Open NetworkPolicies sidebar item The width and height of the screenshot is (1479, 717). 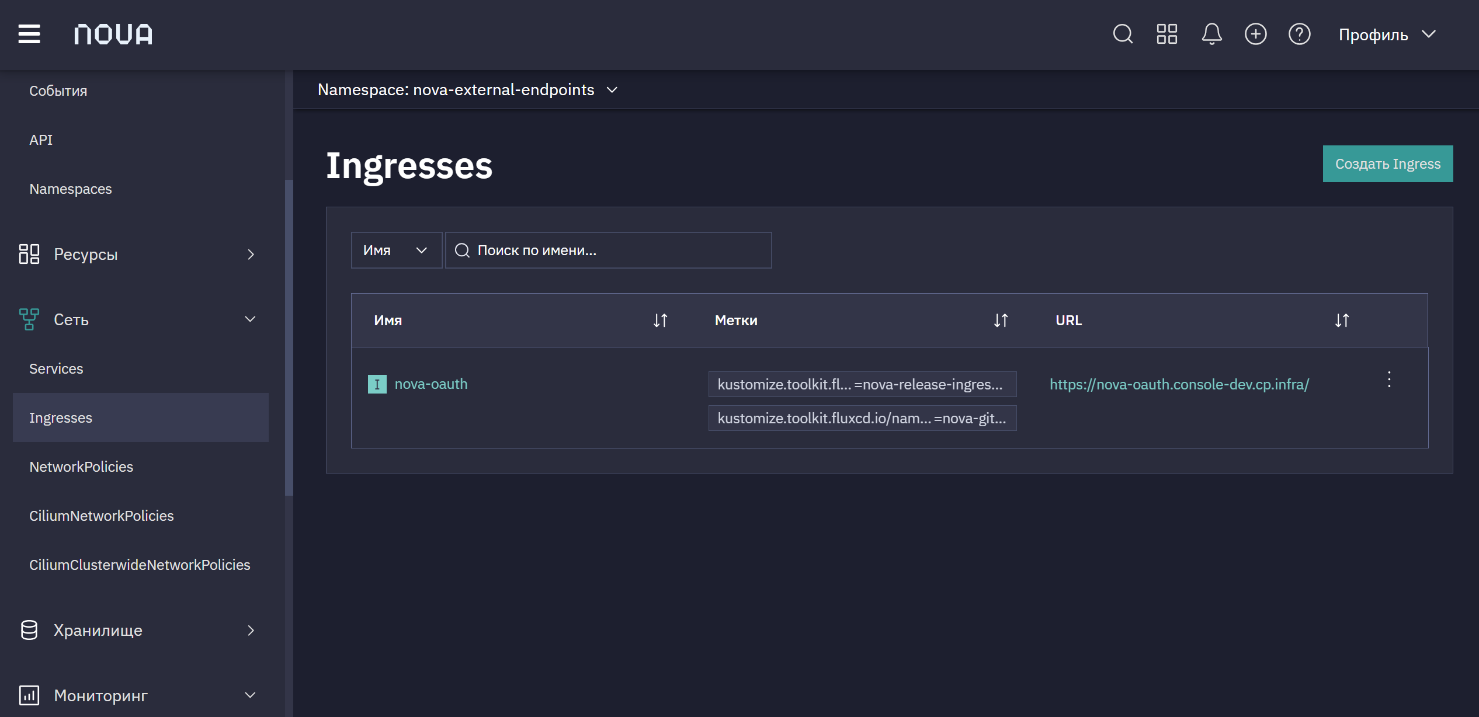click(81, 467)
